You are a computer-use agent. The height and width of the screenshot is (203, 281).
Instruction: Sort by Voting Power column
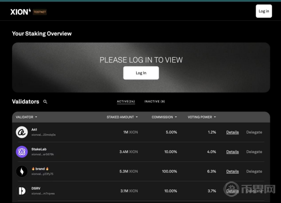[202, 117]
